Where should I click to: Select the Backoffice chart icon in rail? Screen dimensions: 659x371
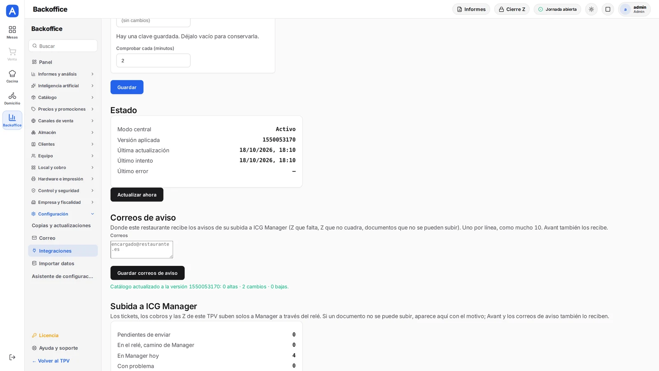click(x=12, y=120)
